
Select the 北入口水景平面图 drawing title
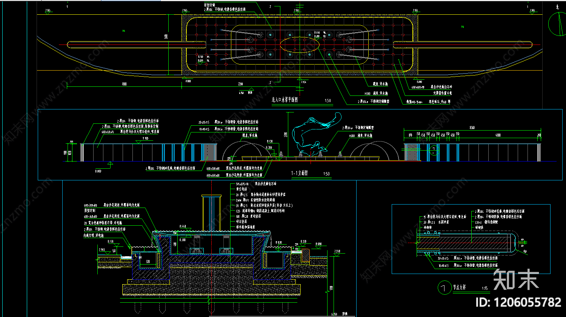coord(285,100)
